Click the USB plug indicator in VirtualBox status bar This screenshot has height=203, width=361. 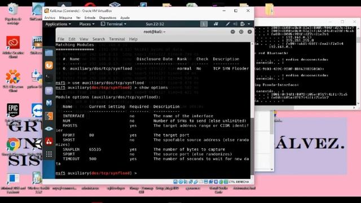coord(196,182)
